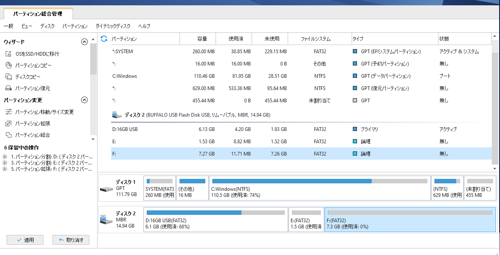Open the パーティション menu
This screenshot has width=500, height=255.
[x=75, y=26]
